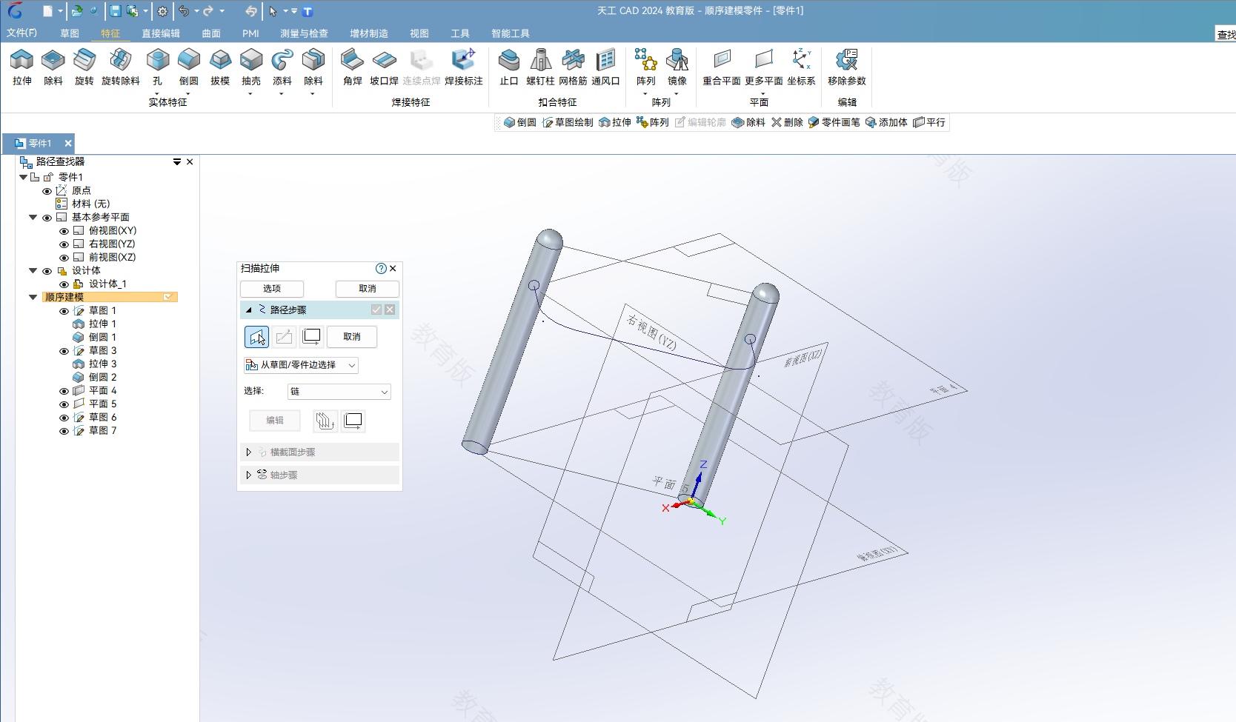Select 倒圆 2 in the feature tree
This screenshot has height=722, width=1236.
pyautogui.click(x=102, y=378)
